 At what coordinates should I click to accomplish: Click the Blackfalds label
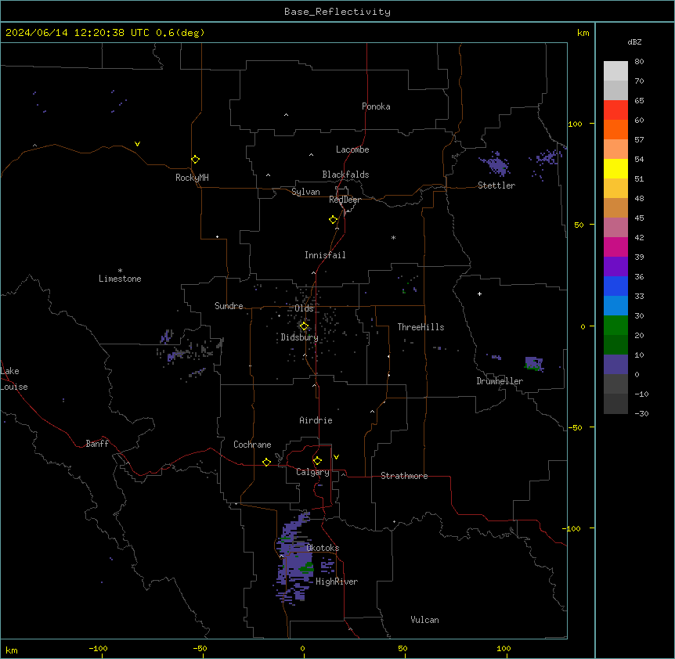coord(345,175)
